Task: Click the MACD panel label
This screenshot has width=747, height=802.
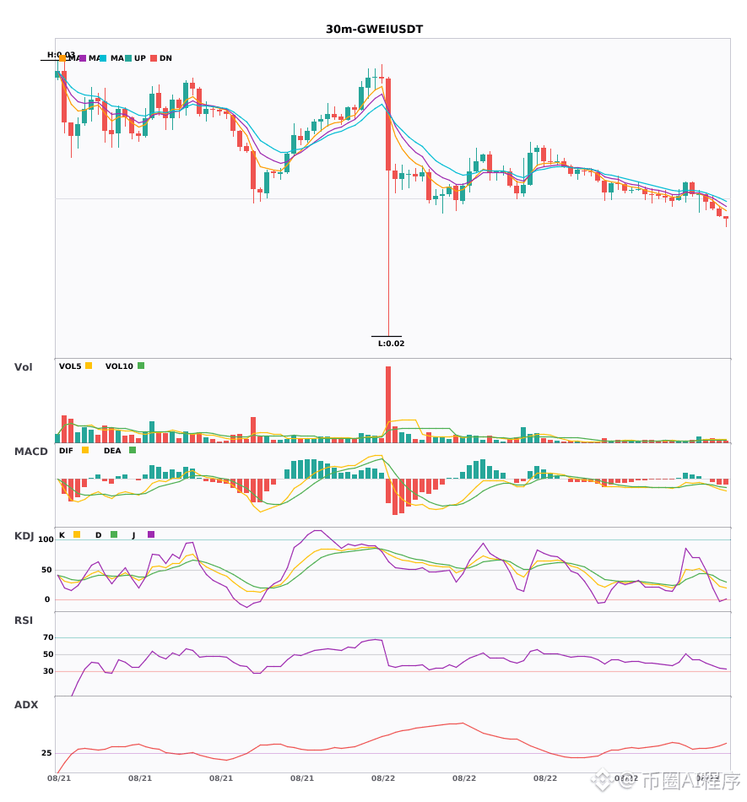Action: [x=30, y=452]
